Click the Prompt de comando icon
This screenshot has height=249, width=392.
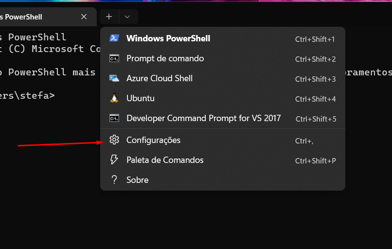tap(114, 58)
